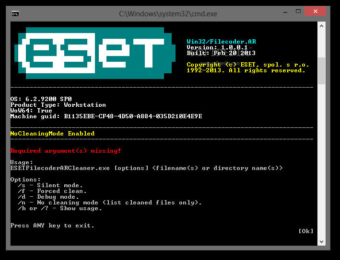The image size is (340, 260).
Task: Click the Options: label
Action: [25, 180]
